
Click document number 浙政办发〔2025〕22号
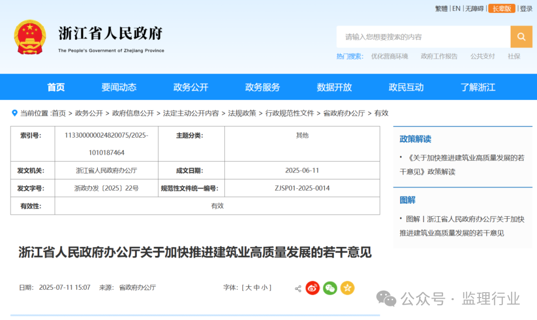click(106, 188)
